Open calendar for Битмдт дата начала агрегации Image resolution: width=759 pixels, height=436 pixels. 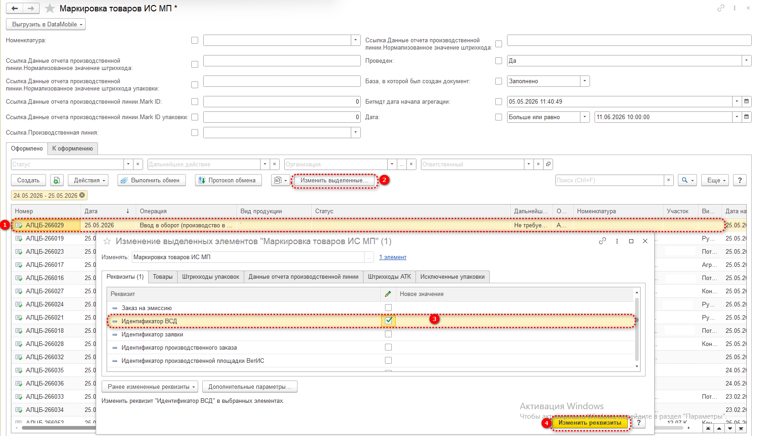[746, 101]
